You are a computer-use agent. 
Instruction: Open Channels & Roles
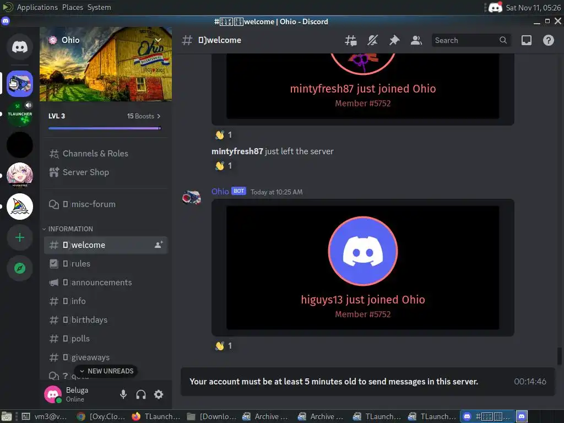pyautogui.click(x=106, y=154)
